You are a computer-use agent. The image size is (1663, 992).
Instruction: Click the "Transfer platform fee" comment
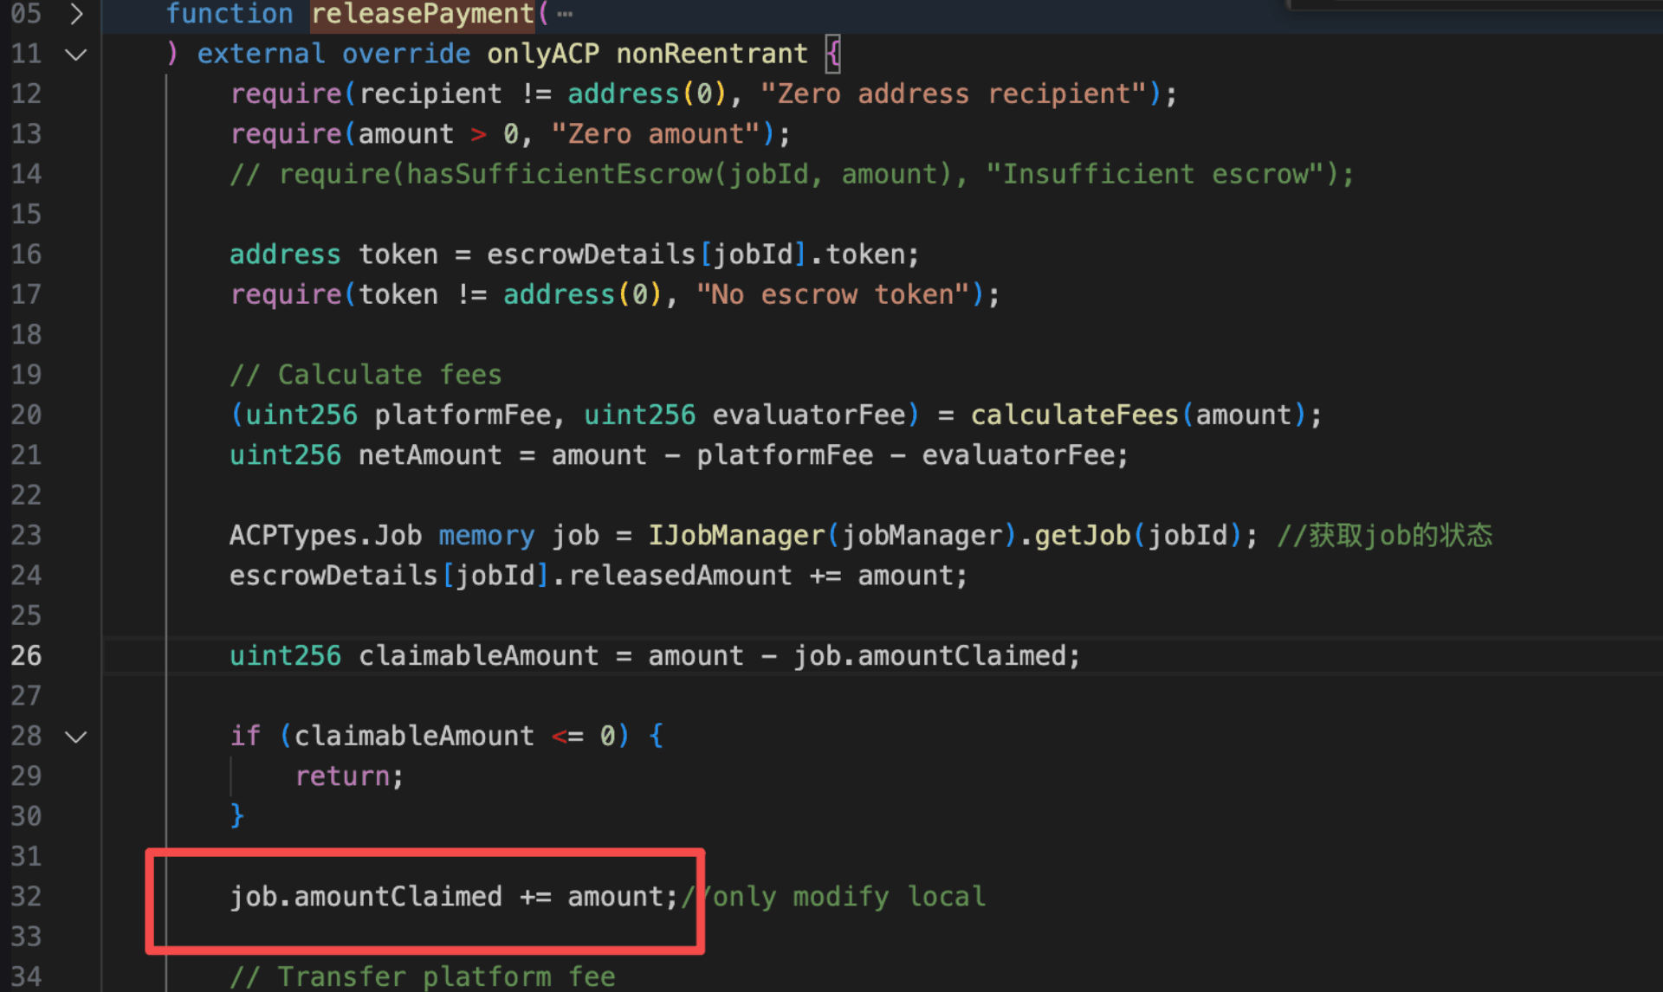[x=423, y=977]
